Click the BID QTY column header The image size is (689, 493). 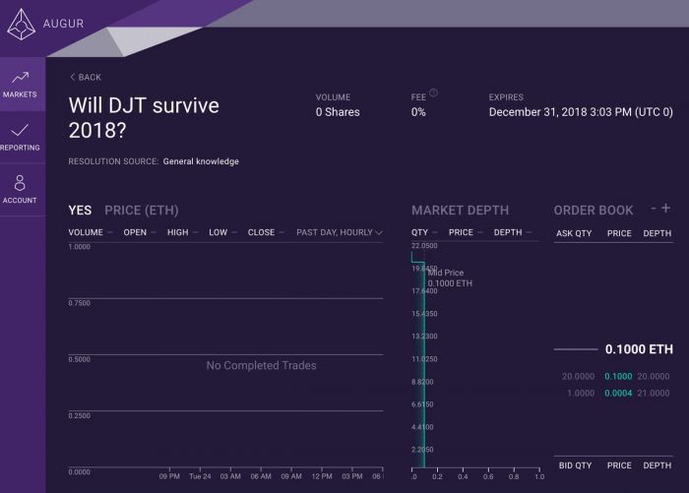click(575, 465)
